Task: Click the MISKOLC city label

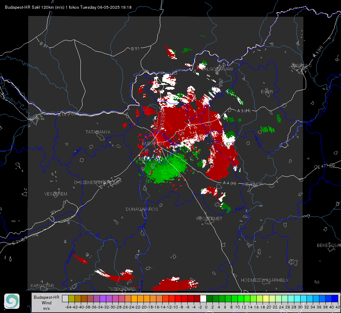Action: (302, 65)
